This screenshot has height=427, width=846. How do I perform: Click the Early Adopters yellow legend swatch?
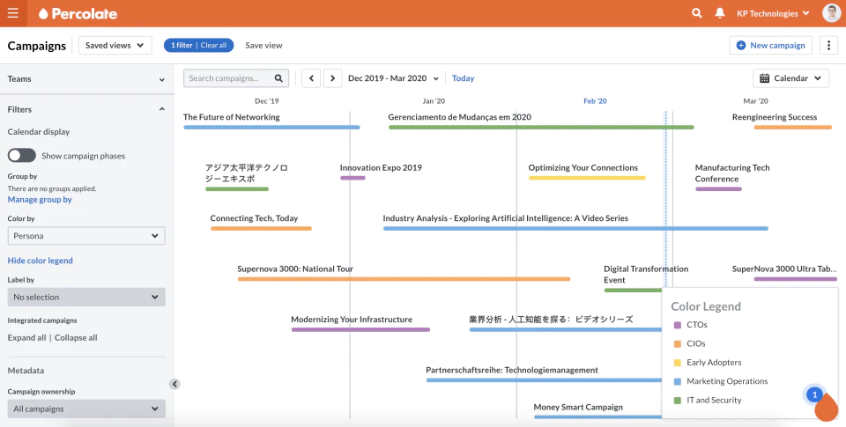[678, 363]
